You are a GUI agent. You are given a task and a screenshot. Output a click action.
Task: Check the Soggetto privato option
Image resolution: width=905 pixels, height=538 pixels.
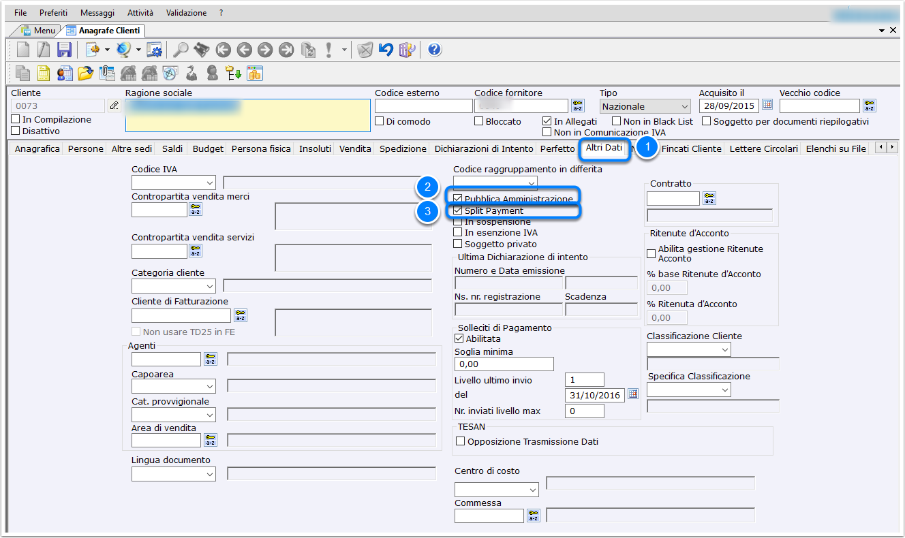pyautogui.click(x=458, y=244)
